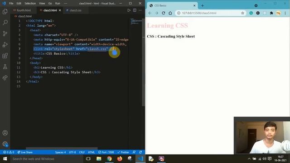Close the class5.html editor tab
This screenshot has height=163, width=290.
[x=60, y=10]
